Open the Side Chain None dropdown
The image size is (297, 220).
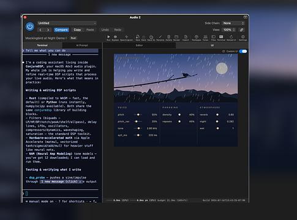coord(233,23)
